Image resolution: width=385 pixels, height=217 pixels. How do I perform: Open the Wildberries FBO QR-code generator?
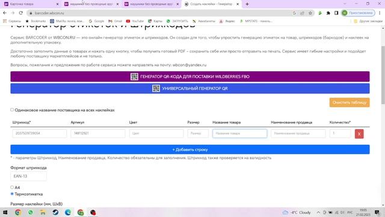pos(190,77)
